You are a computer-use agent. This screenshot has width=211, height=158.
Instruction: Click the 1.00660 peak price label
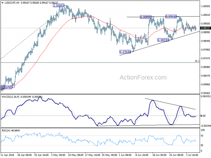(x=59, y=6)
